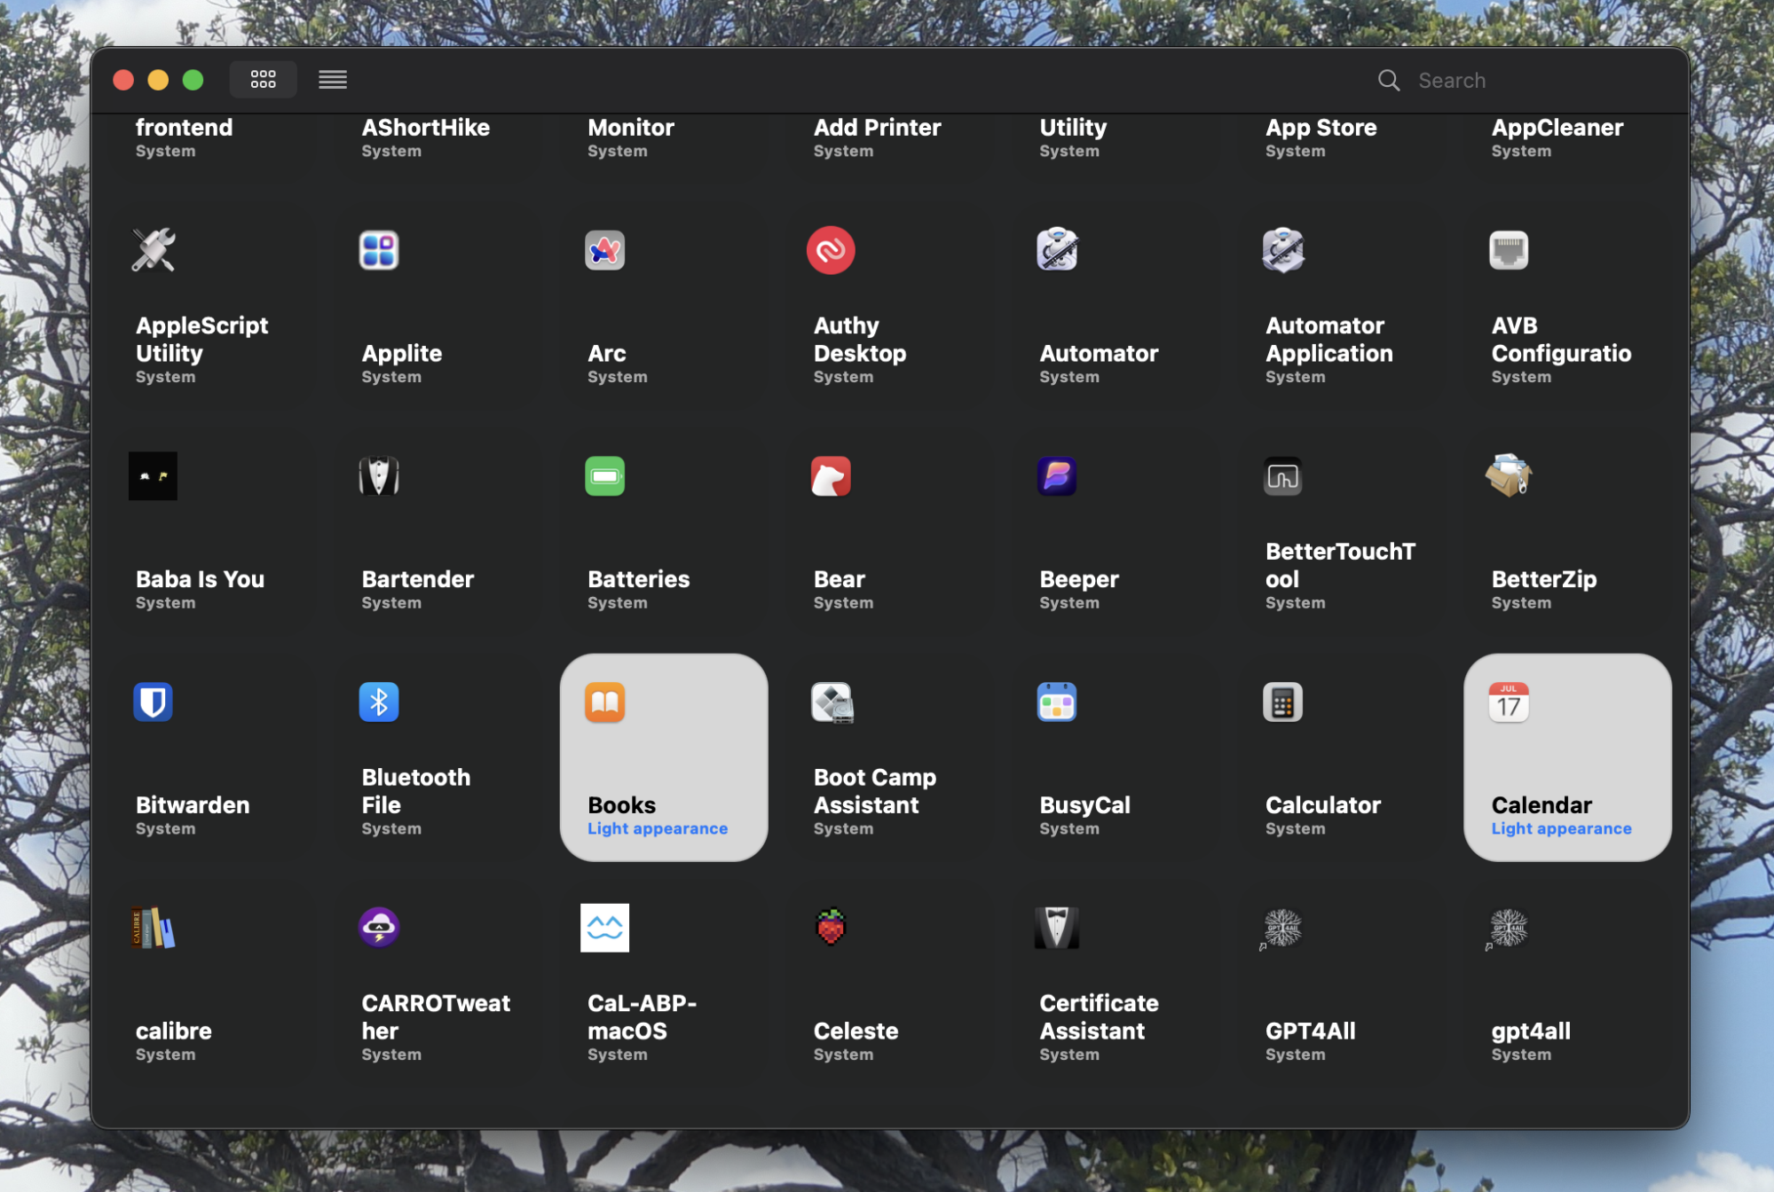Select the calibre books icon
Screen dimensions: 1774x1192
(153, 928)
